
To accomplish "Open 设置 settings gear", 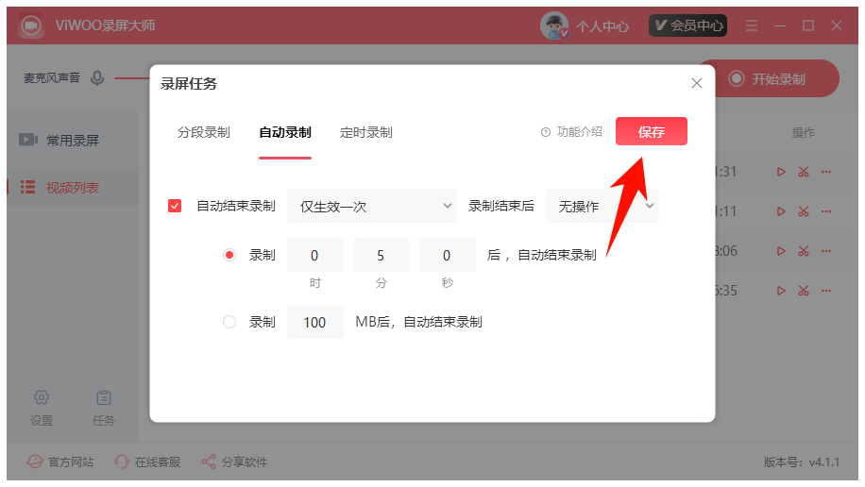I will 42,407.
